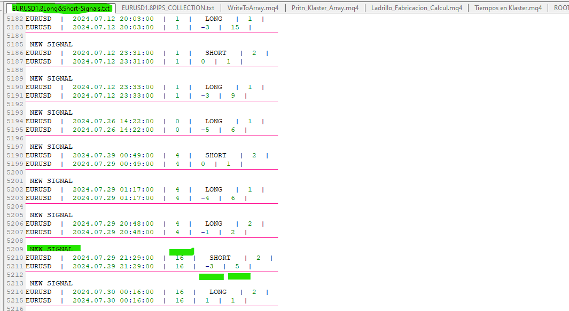Click line number 5182 in the gutter
This screenshot has height=311, width=569.
click(15, 19)
